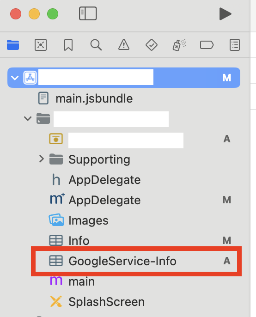The height and width of the screenshot is (317, 256).
Task: Run the project with the play button
Action: point(225,14)
